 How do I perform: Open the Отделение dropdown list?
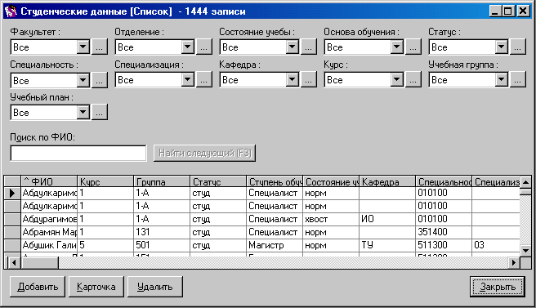coord(188,47)
